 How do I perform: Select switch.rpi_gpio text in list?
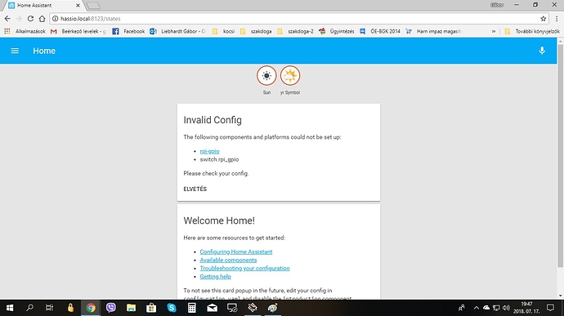(x=219, y=159)
